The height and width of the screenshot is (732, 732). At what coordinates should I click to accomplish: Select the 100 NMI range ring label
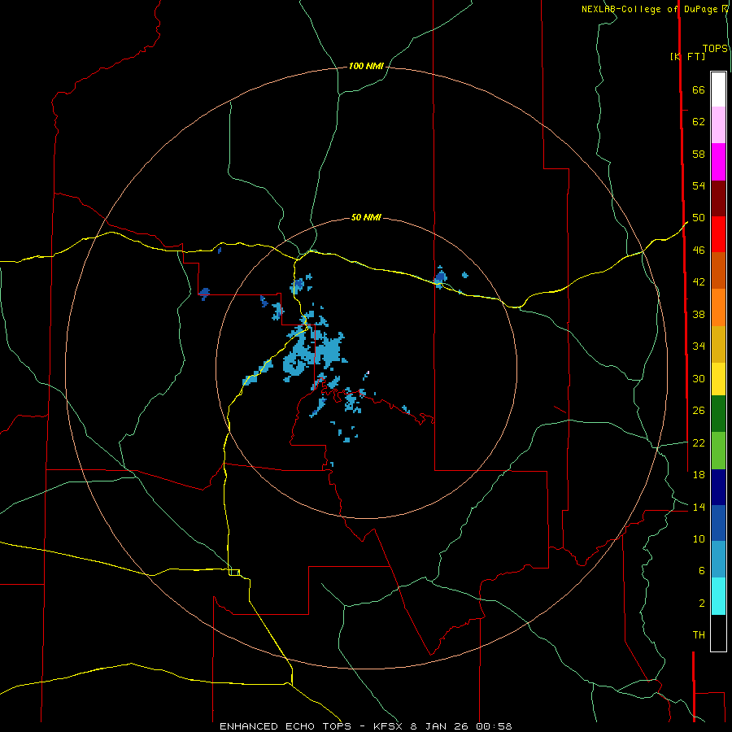point(366,67)
